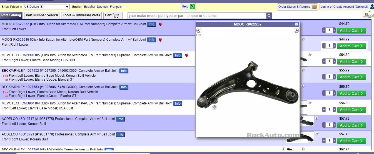Switch language to Français
Screen dimensions: 374x154
pyautogui.click(x=116, y=7)
